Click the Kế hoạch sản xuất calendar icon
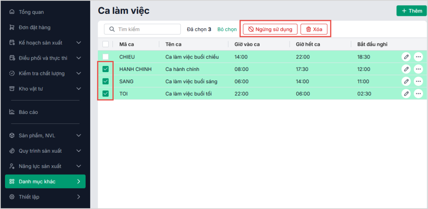Viewport: 428px width, 209px height. coord(12,43)
